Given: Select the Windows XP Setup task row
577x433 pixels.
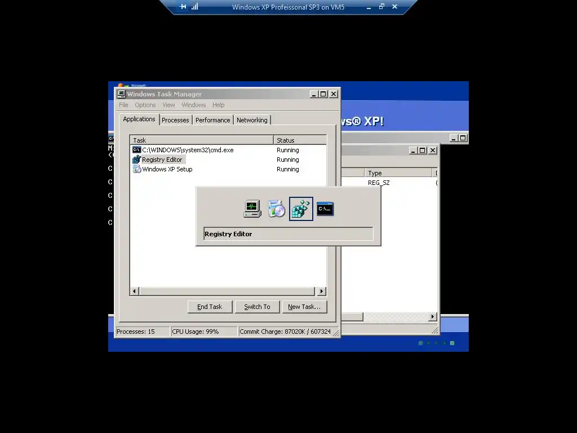Looking at the screenshot, I should point(228,169).
